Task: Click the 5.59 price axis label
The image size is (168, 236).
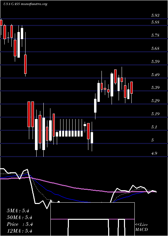Action: coord(155,62)
